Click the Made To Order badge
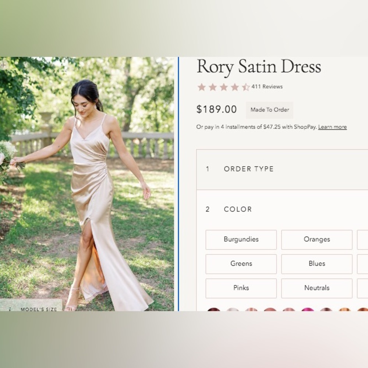368x368 pixels. [x=269, y=110]
